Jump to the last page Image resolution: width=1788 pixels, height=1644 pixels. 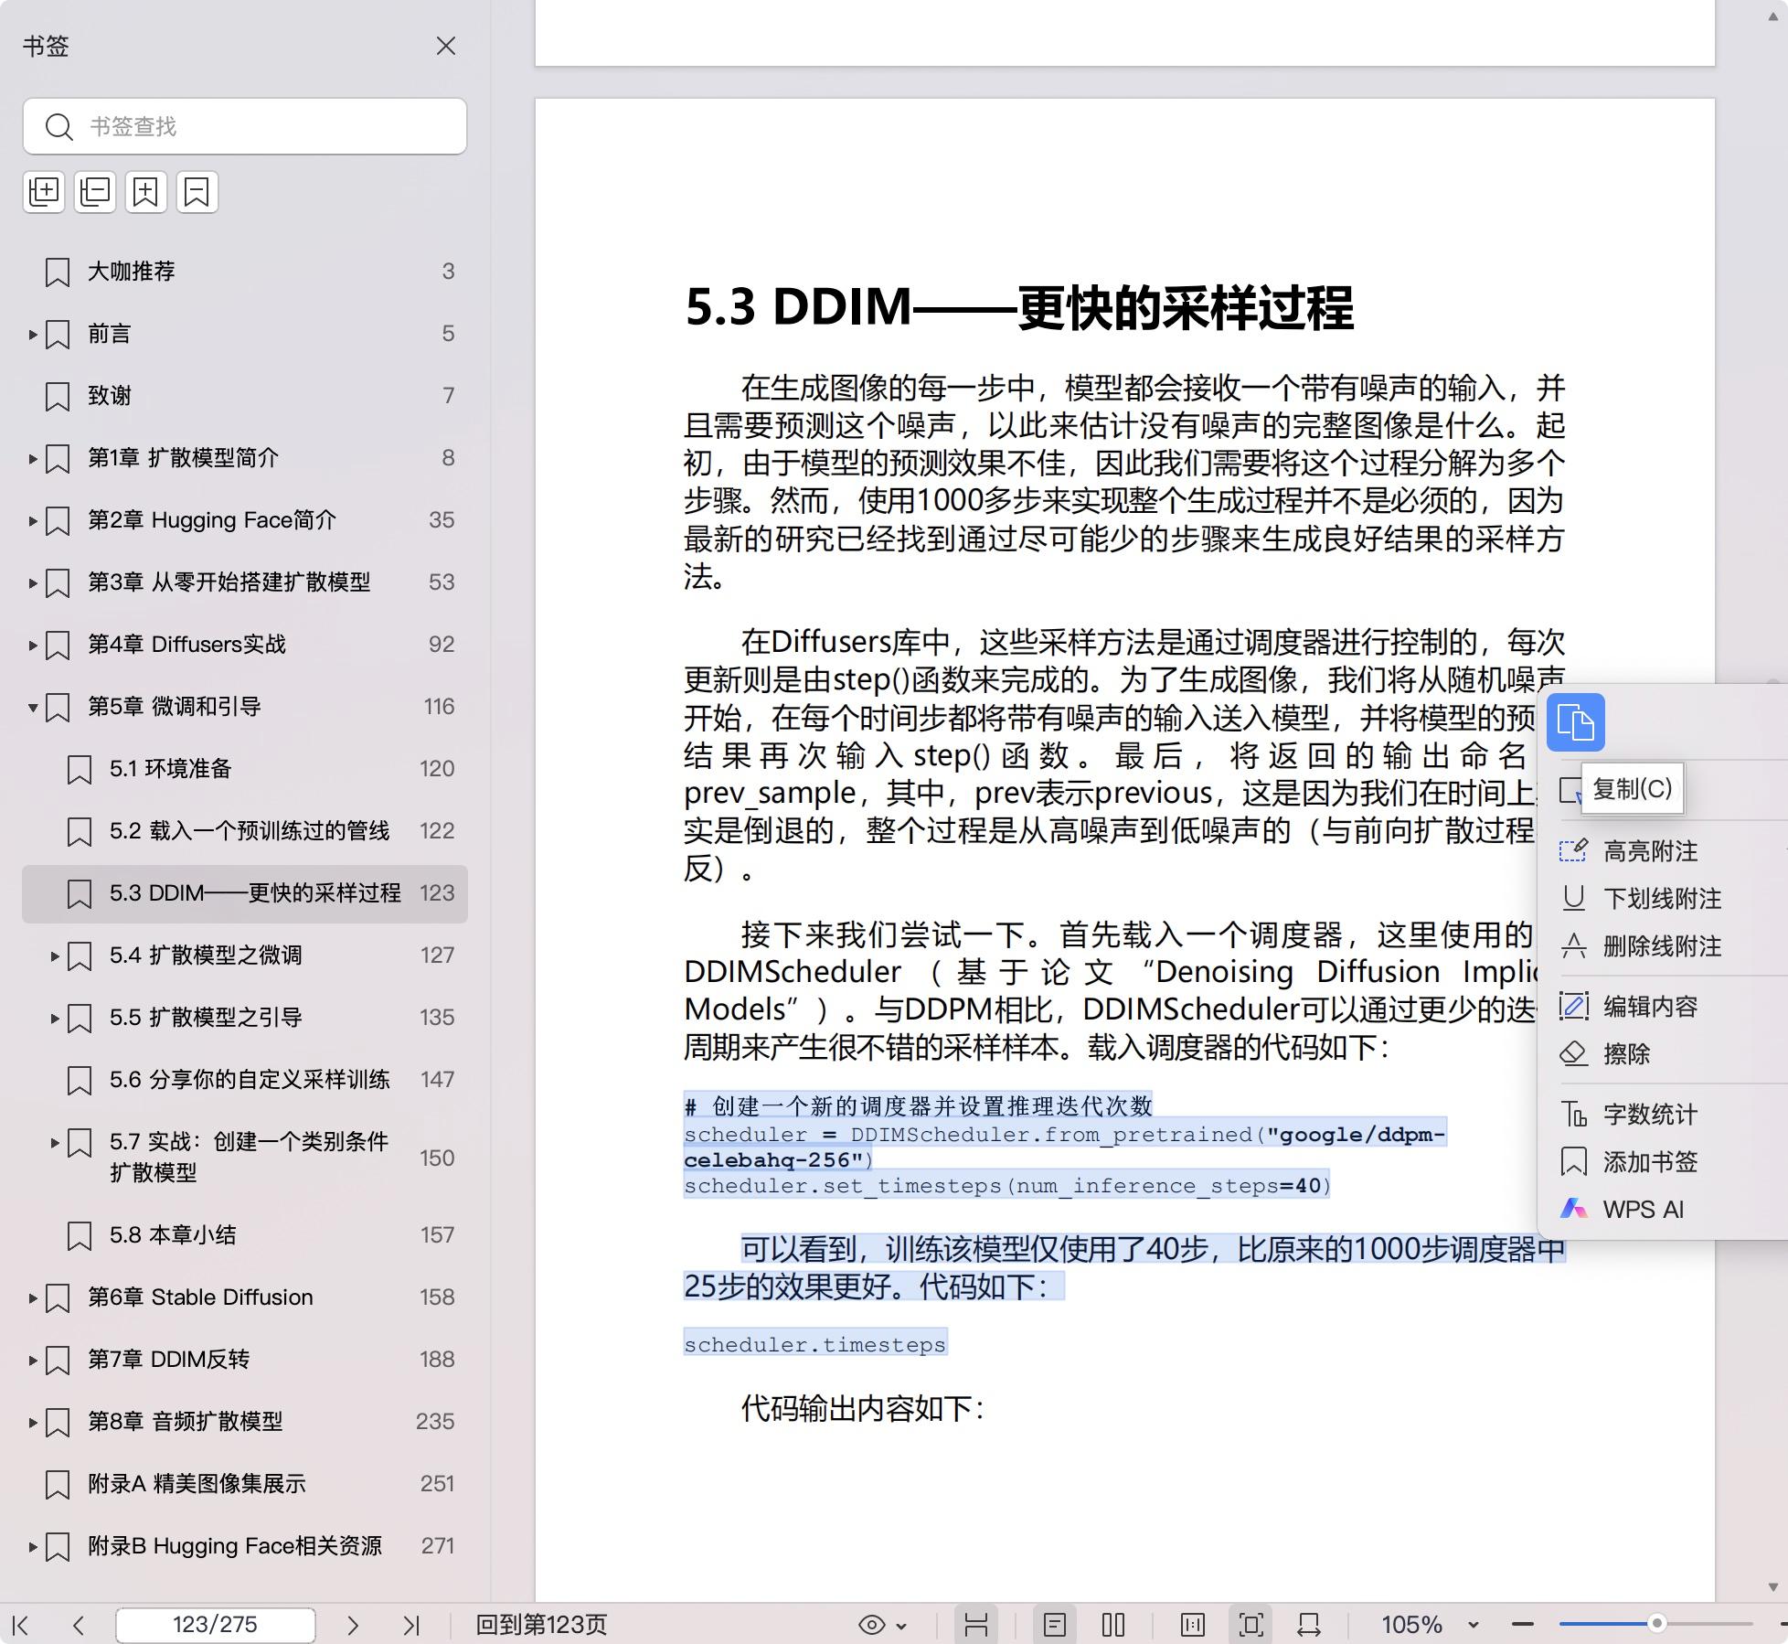coord(411,1625)
